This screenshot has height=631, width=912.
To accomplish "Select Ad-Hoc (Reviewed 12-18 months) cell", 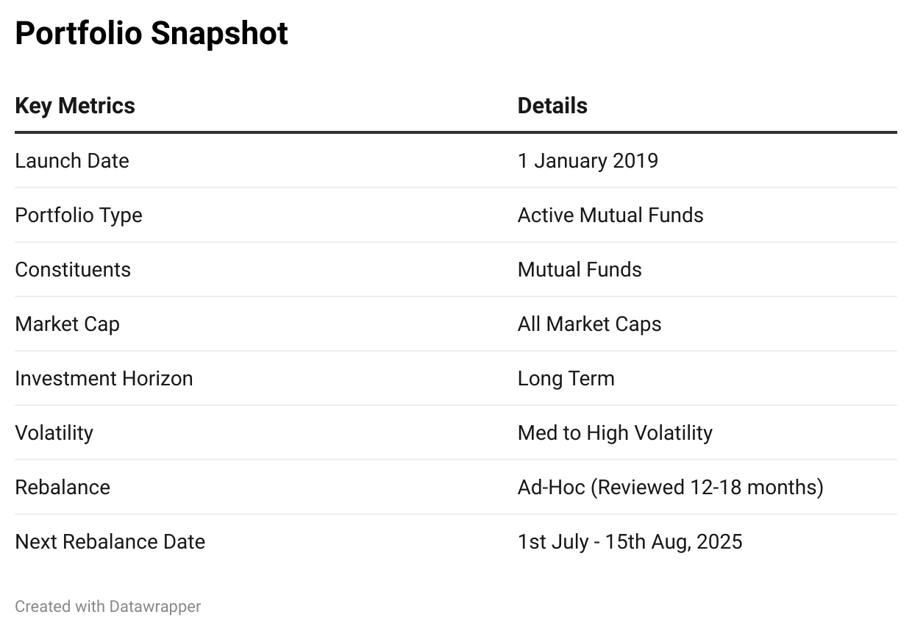I will point(671,487).
